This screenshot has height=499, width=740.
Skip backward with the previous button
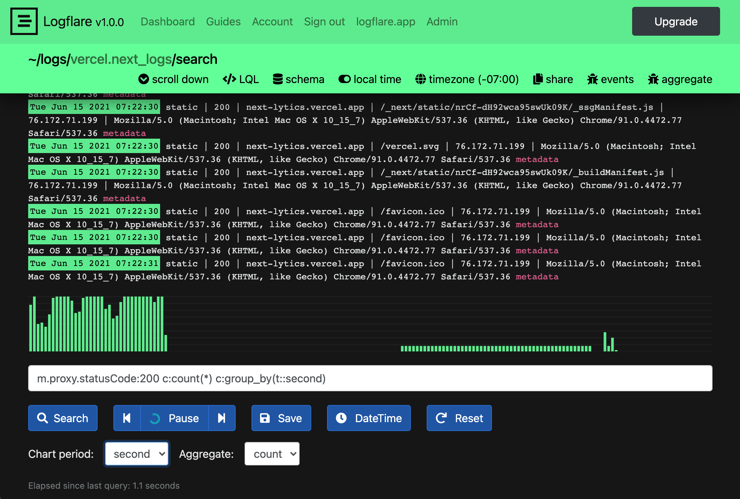point(127,418)
